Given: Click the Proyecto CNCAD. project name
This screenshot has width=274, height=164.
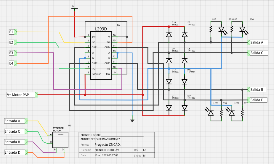Looking at the screenshot, I should pos(108,145).
